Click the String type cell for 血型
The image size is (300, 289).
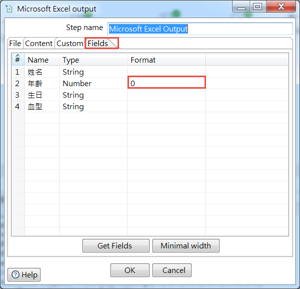click(x=93, y=106)
